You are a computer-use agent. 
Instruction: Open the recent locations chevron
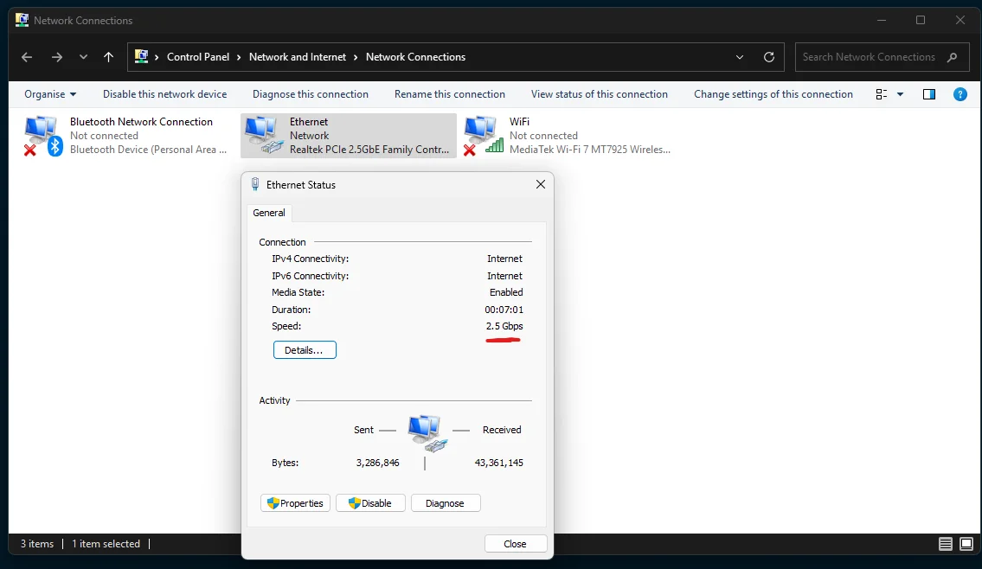pyautogui.click(x=83, y=57)
